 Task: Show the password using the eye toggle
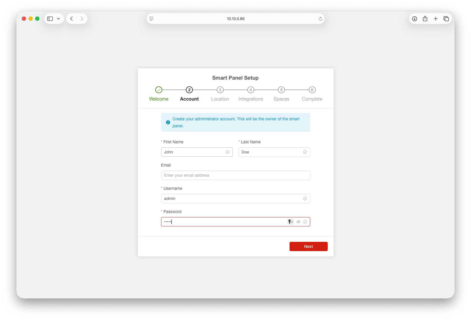click(x=298, y=221)
